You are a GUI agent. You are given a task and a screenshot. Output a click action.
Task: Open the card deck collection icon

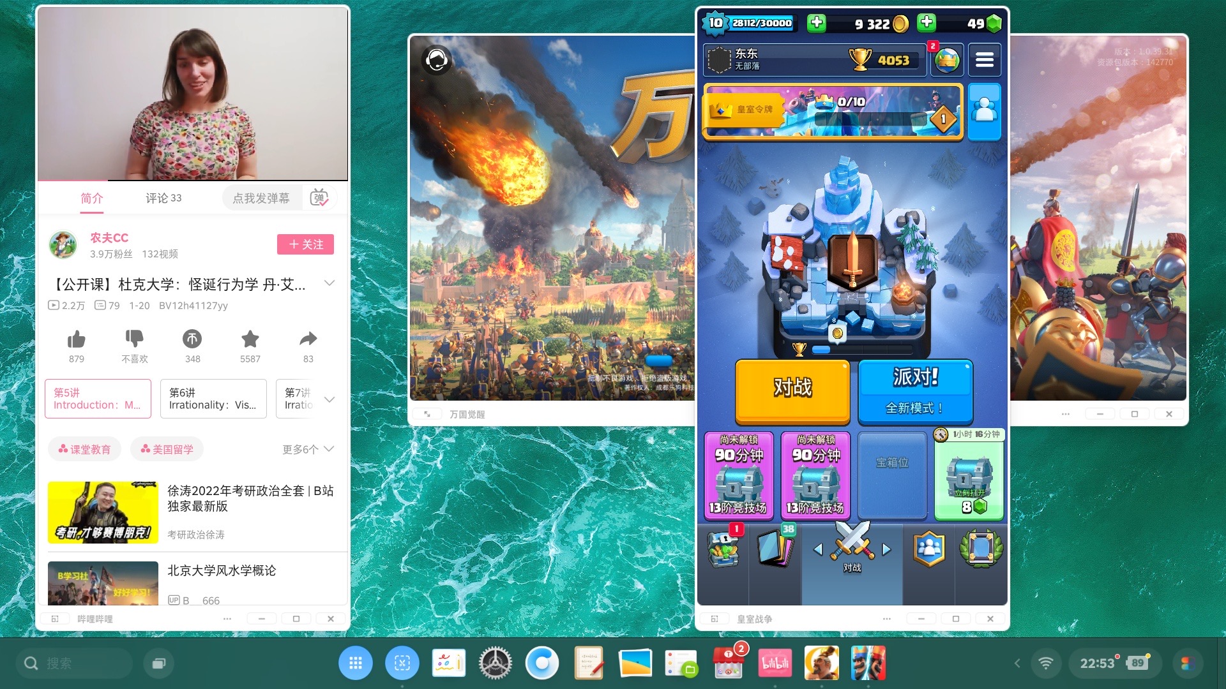pyautogui.click(x=775, y=549)
